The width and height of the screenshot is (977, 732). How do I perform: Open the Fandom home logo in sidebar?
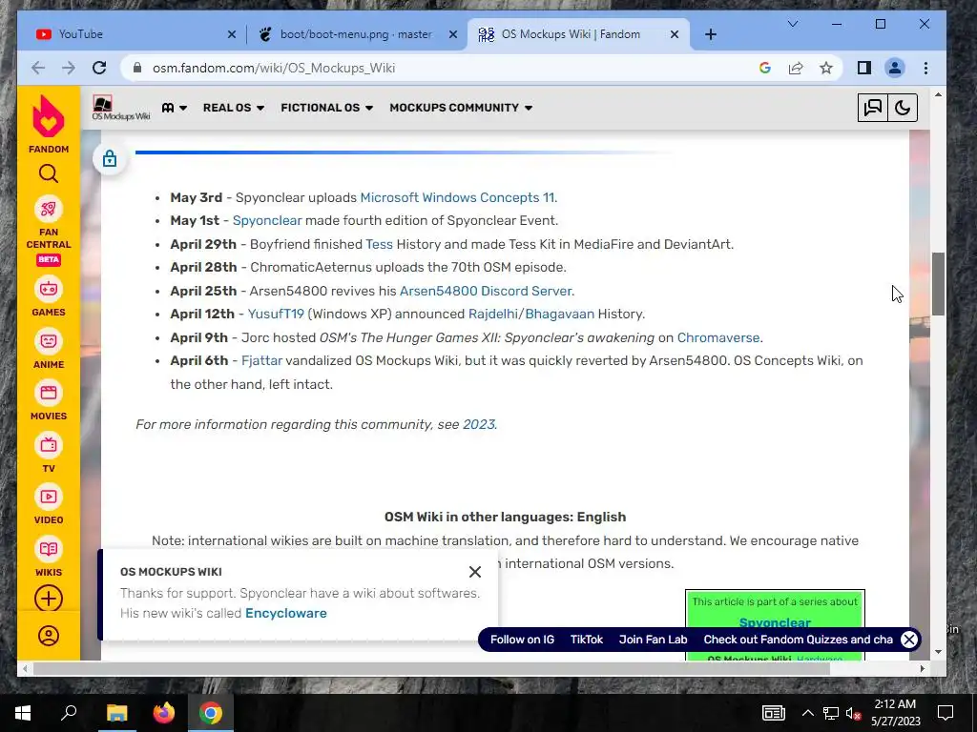[x=49, y=124]
